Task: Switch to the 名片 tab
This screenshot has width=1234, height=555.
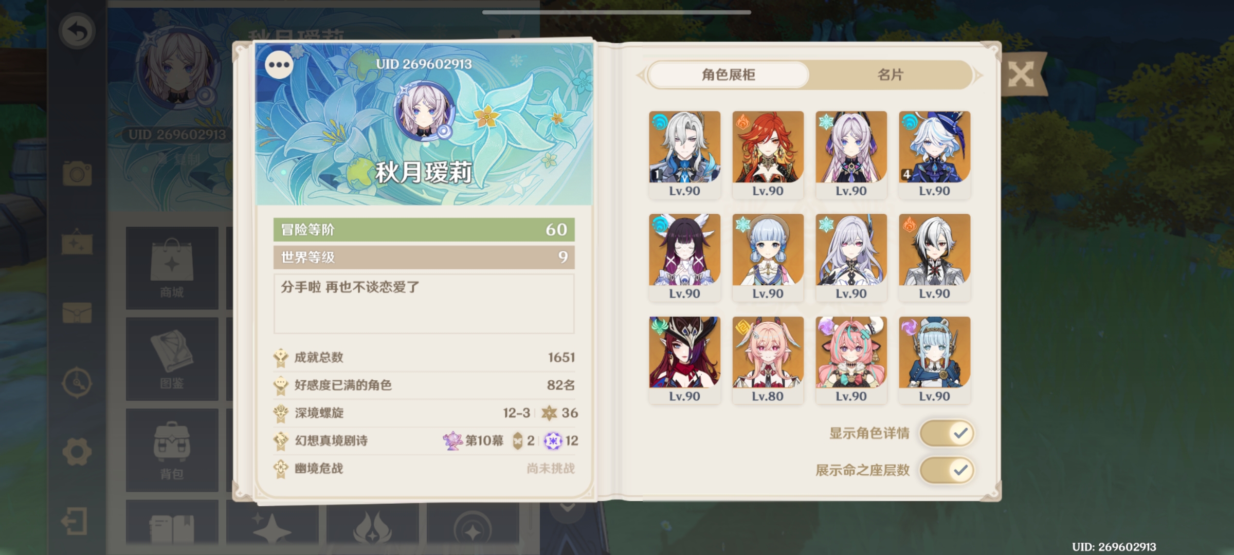Action: coord(890,75)
